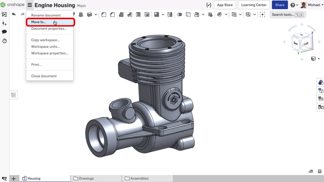Open the mass properties scale icon

coord(320,171)
